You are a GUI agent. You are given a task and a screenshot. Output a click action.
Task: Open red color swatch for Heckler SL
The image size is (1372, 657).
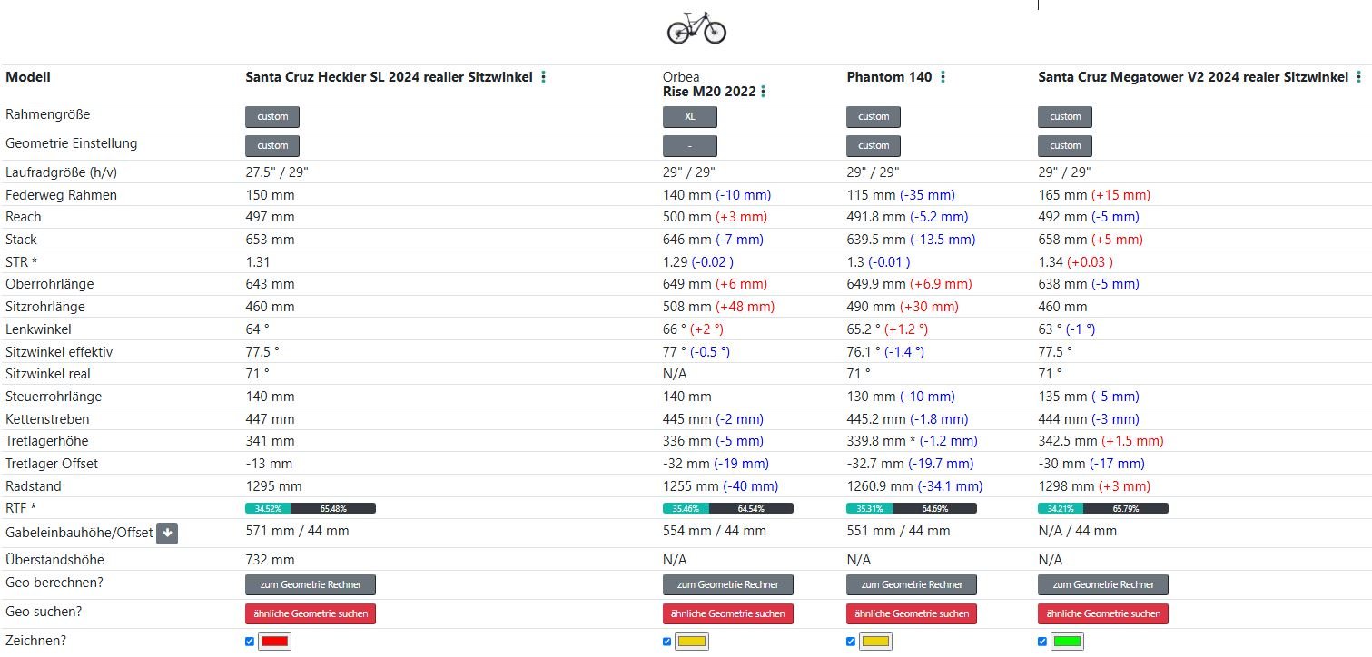[274, 642]
